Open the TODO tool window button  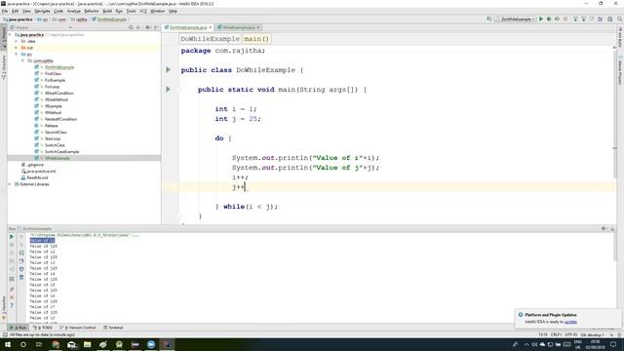(43, 328)
